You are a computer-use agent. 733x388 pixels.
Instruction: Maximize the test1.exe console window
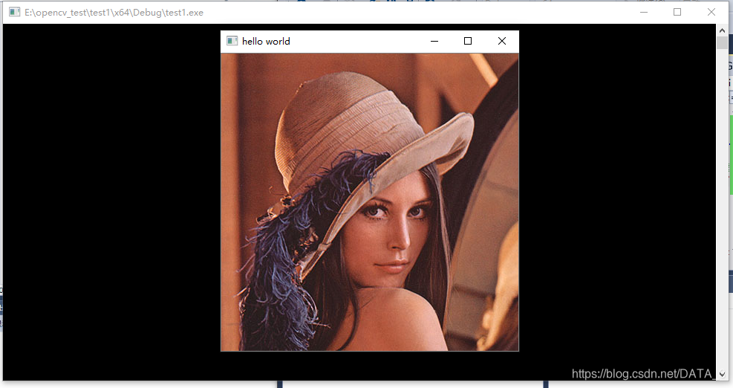677,12
